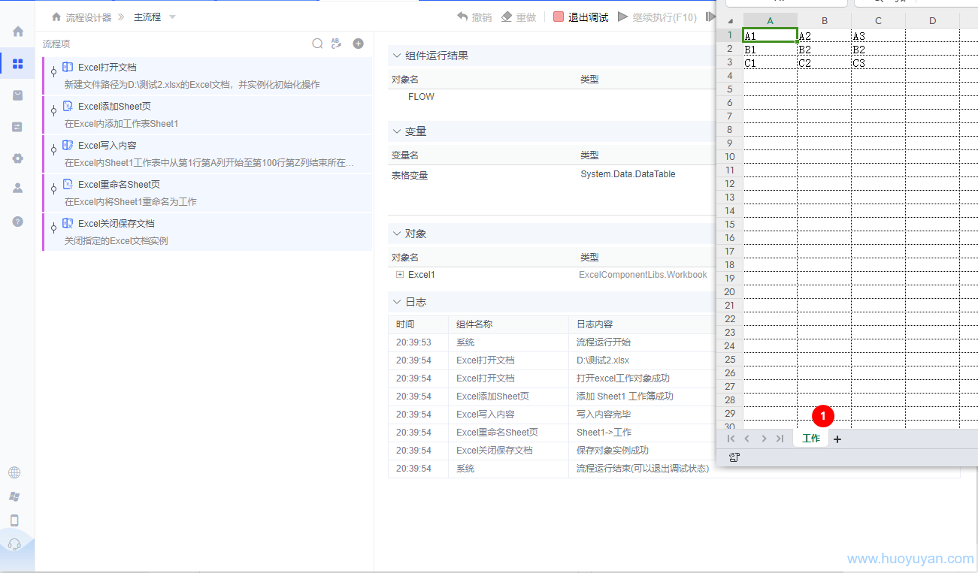Click the last-sheet navigation arrow in Excel
Viewport: 978px width, 573px height.
click(x=780, y=439)
